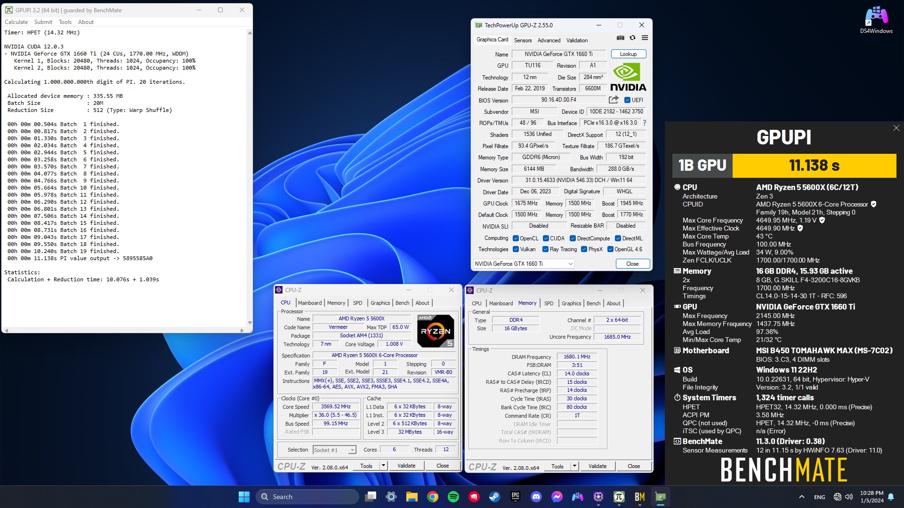
Task: Open Task View from the taskbar
Action: 371,497
